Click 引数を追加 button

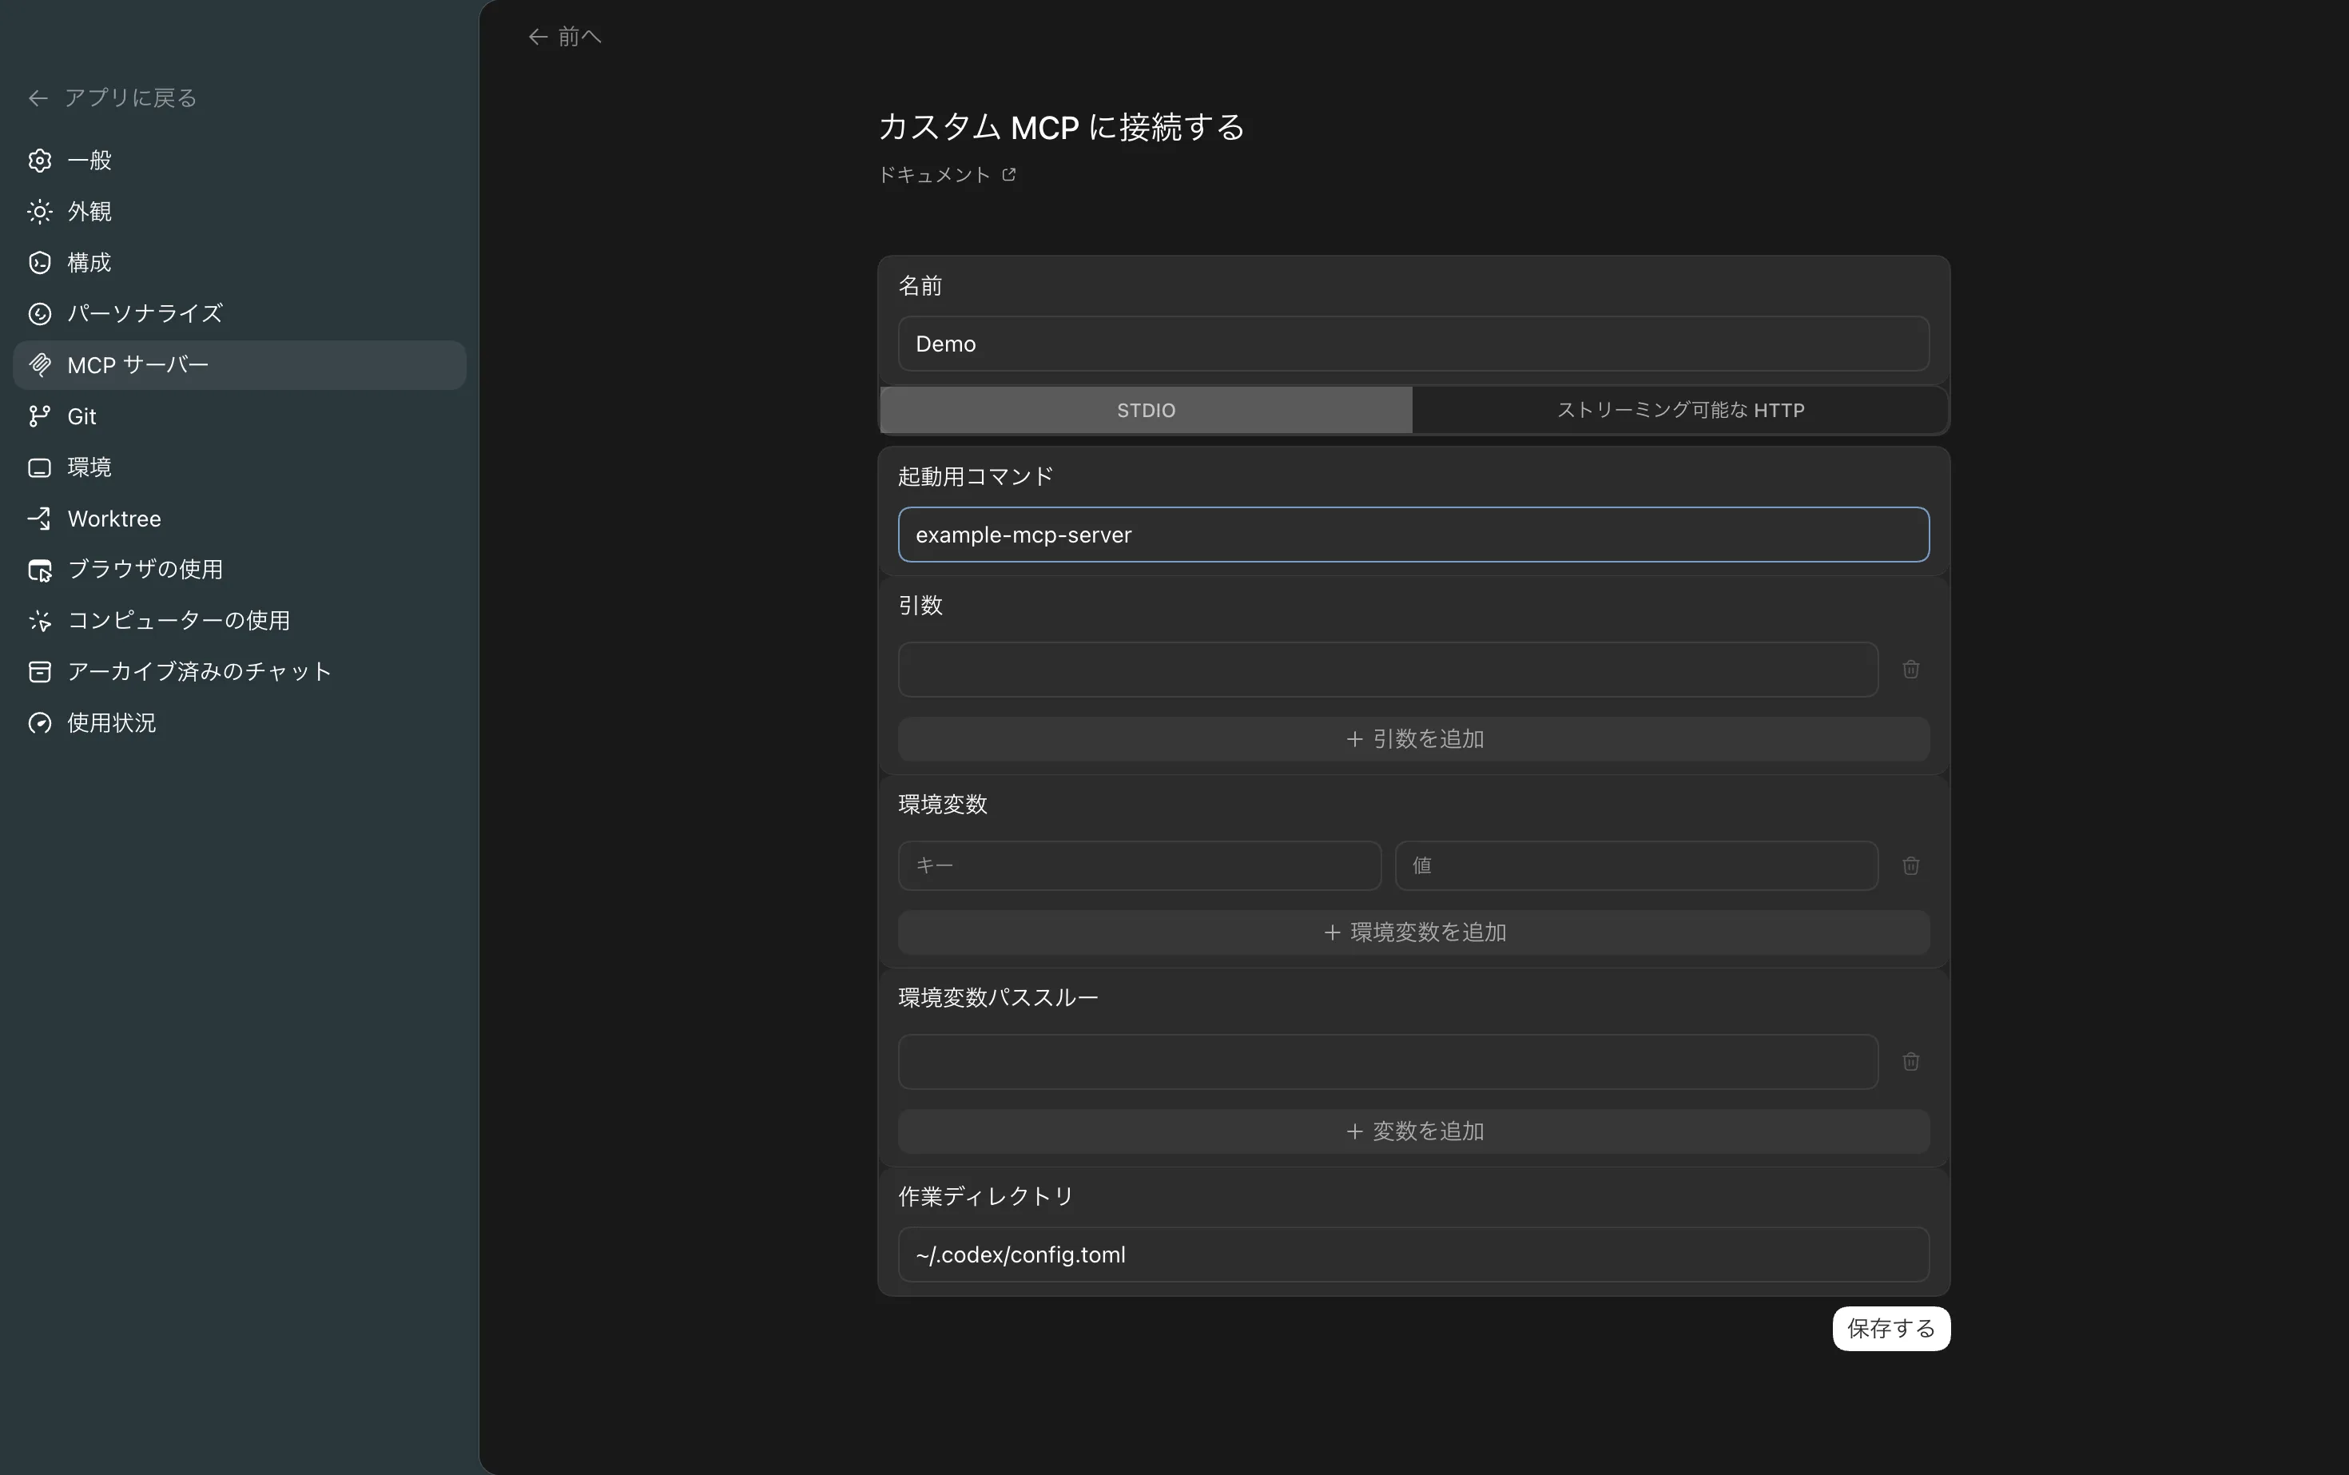click(1413, 739)
